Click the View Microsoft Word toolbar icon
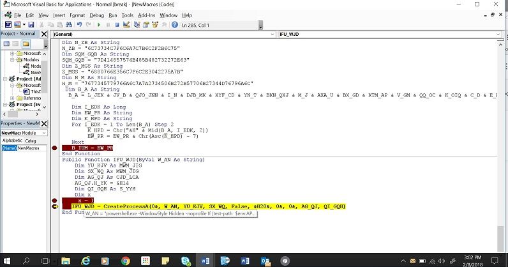Viewport: 508px width, 267px height. [x=8, y=25]
